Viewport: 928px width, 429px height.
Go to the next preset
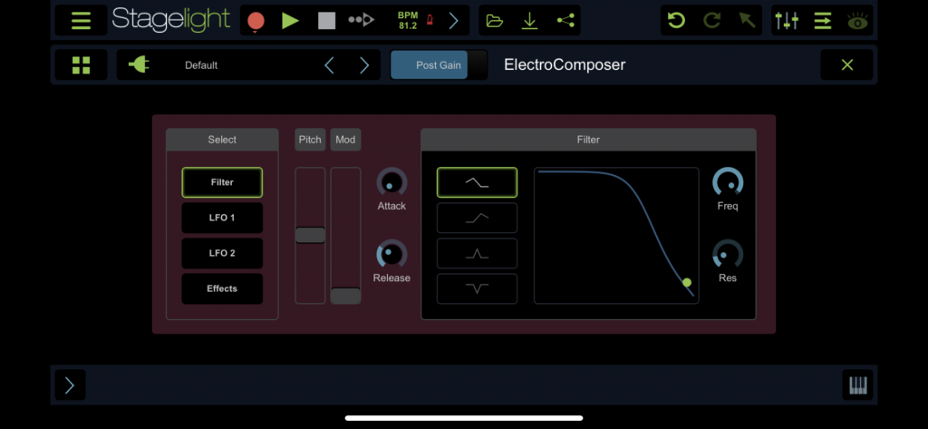(x=364, y=65)
